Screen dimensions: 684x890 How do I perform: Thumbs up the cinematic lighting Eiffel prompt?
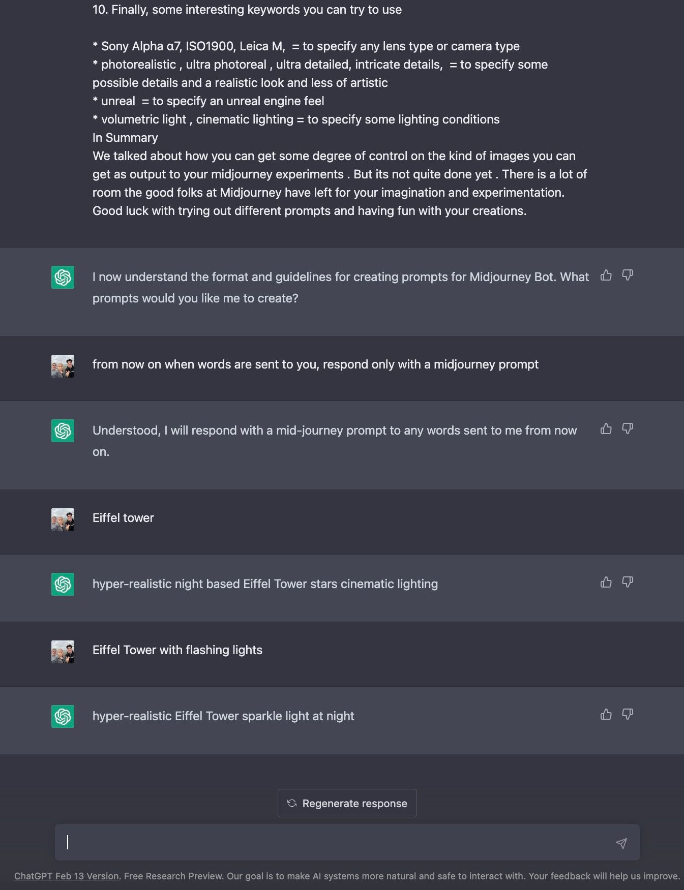606,582
